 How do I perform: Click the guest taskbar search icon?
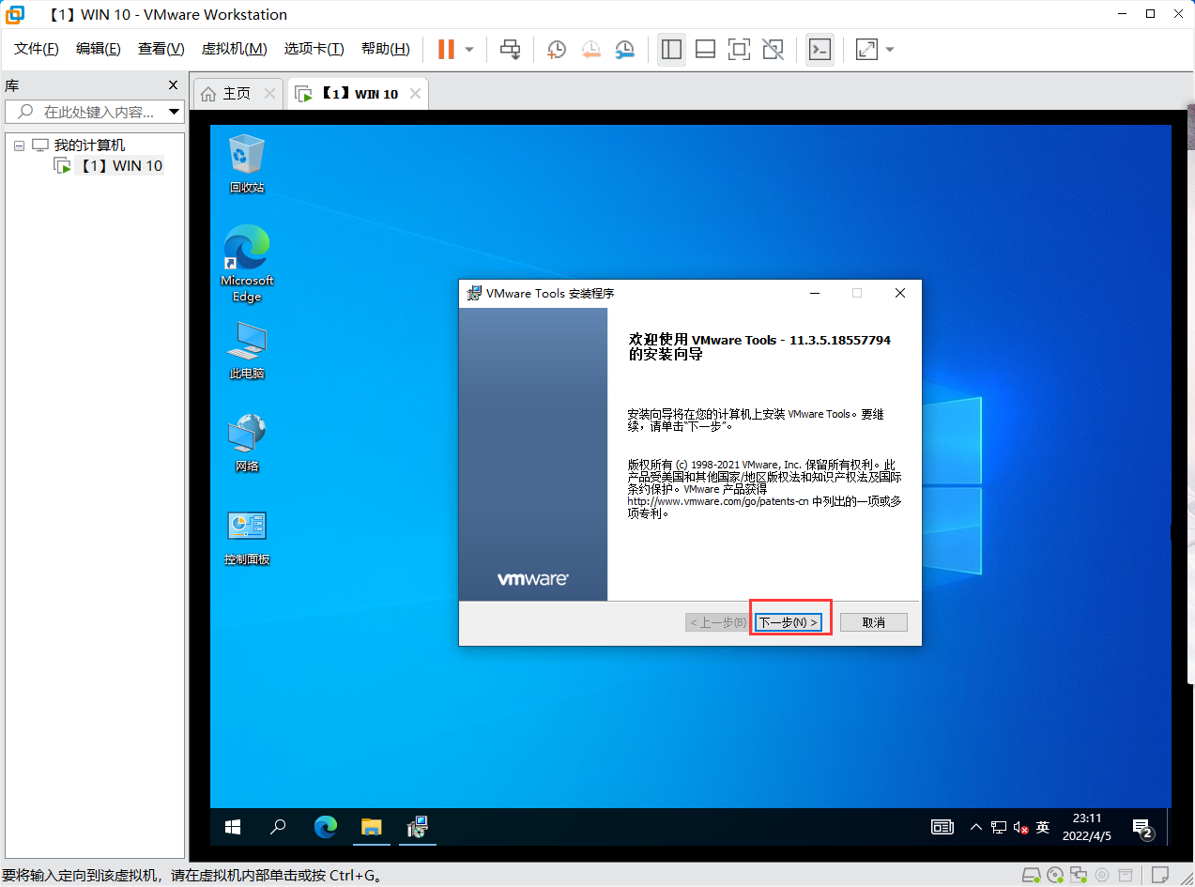(x=278, y=827)
